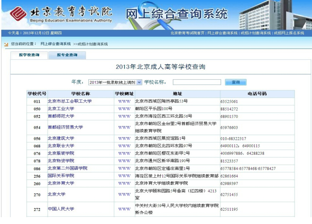Screen dimensions: 312x224
Task: Click the WWW link for 北京大学
Action: pyautogui.click(x=124, y=195)
